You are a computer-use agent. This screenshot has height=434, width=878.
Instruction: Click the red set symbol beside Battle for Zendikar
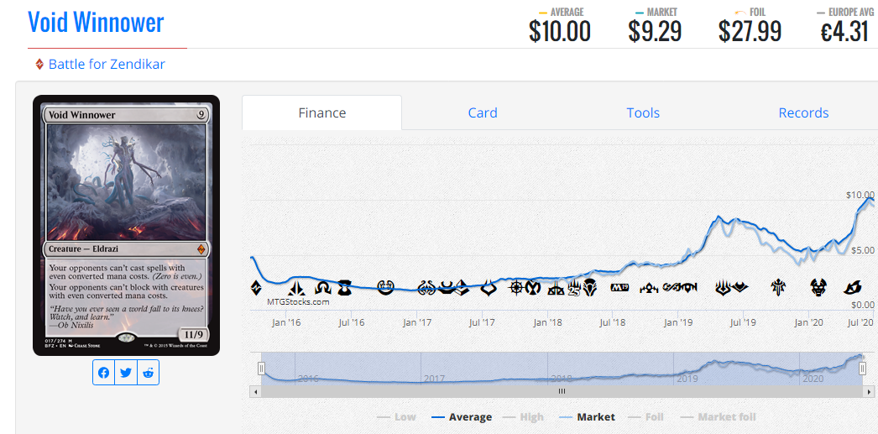point(39,65)
